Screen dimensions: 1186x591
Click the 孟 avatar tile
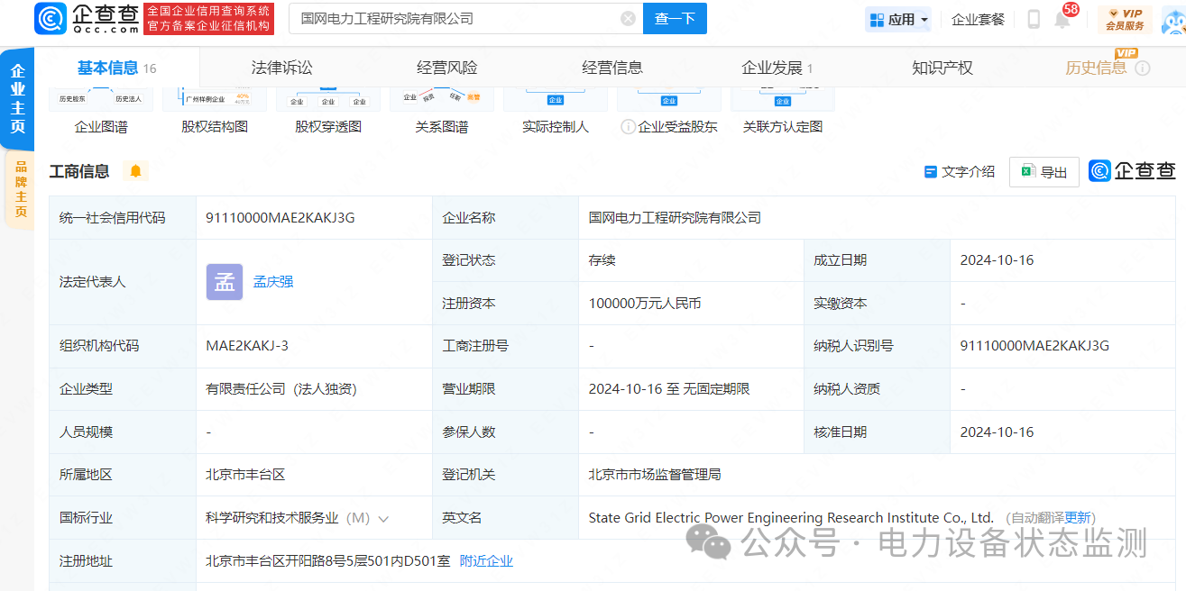pyautogui.click(x=225, y=282)
